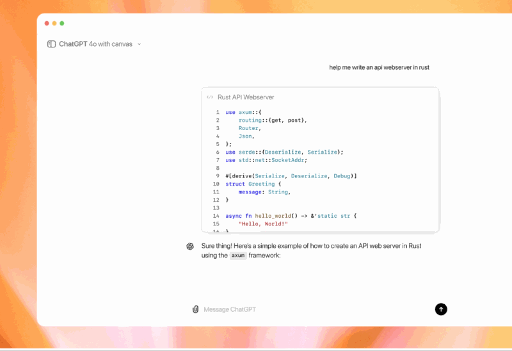Click the code brackets icon on canvas card
This screenshot has width=512, height=351.
pos(210,97)
